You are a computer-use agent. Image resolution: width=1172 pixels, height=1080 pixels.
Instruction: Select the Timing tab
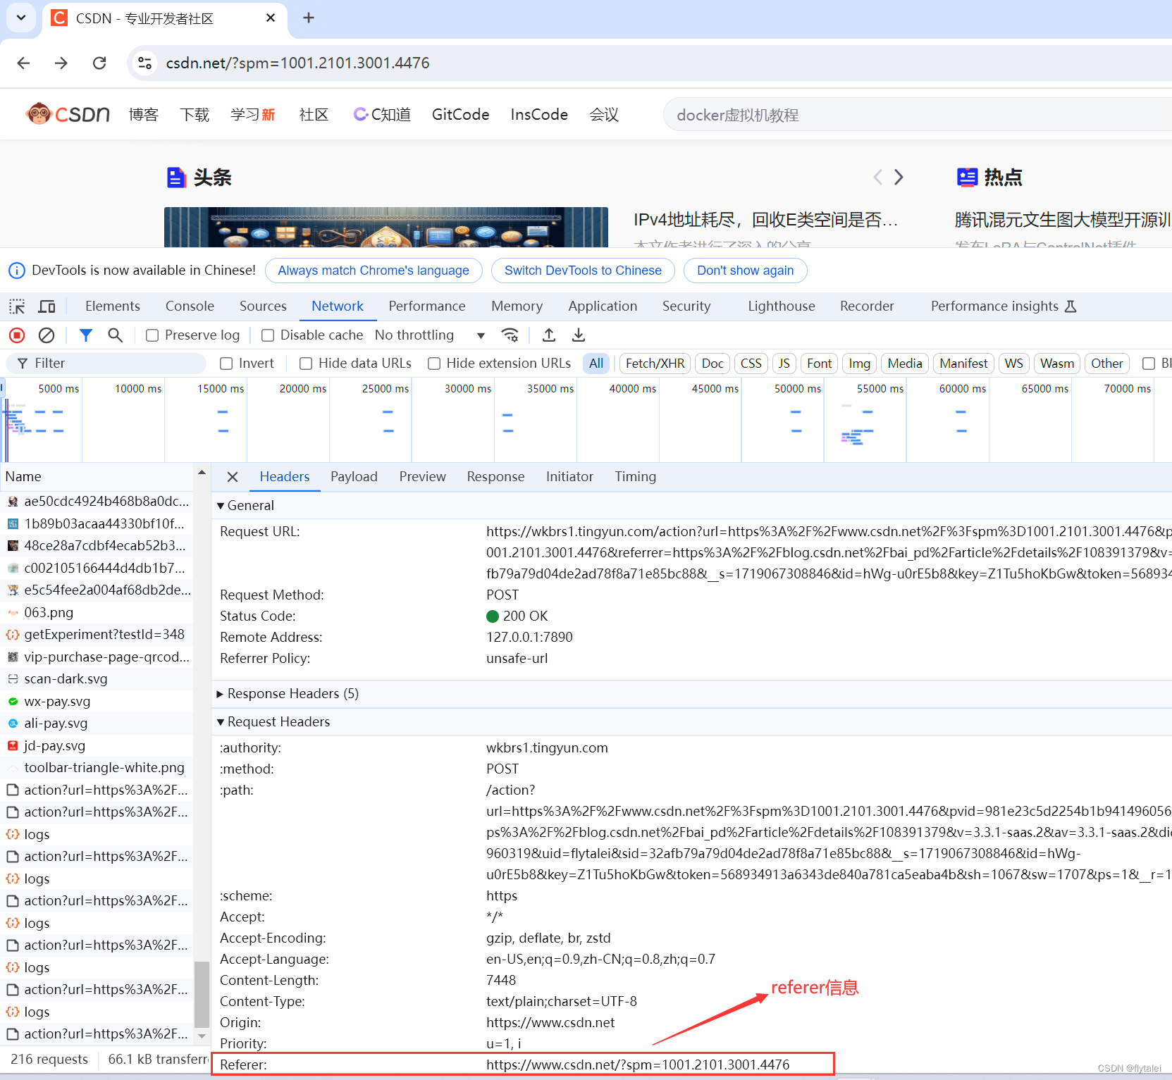tap(635, 477)
